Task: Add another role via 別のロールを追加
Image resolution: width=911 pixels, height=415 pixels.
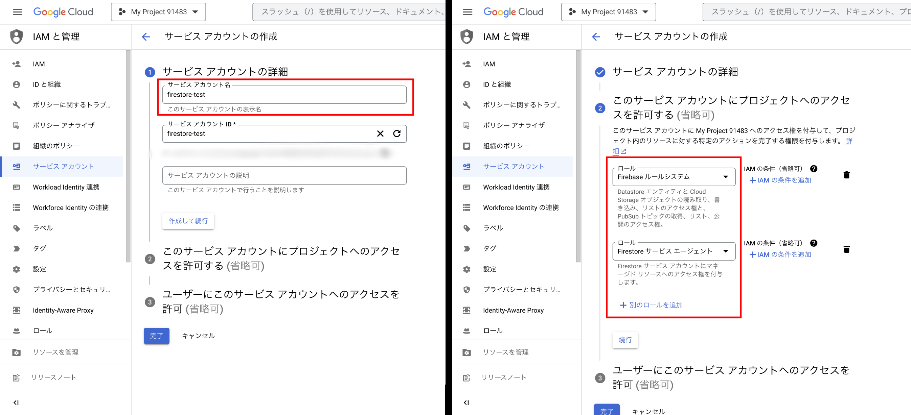Action: click(x=652, y=305)
